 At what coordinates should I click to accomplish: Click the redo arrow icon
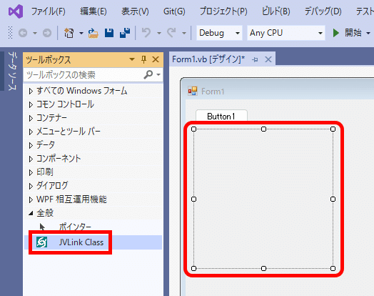(171, 33)
